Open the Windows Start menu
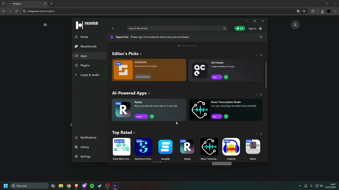 pyautogui.click(x=6, y=186)
